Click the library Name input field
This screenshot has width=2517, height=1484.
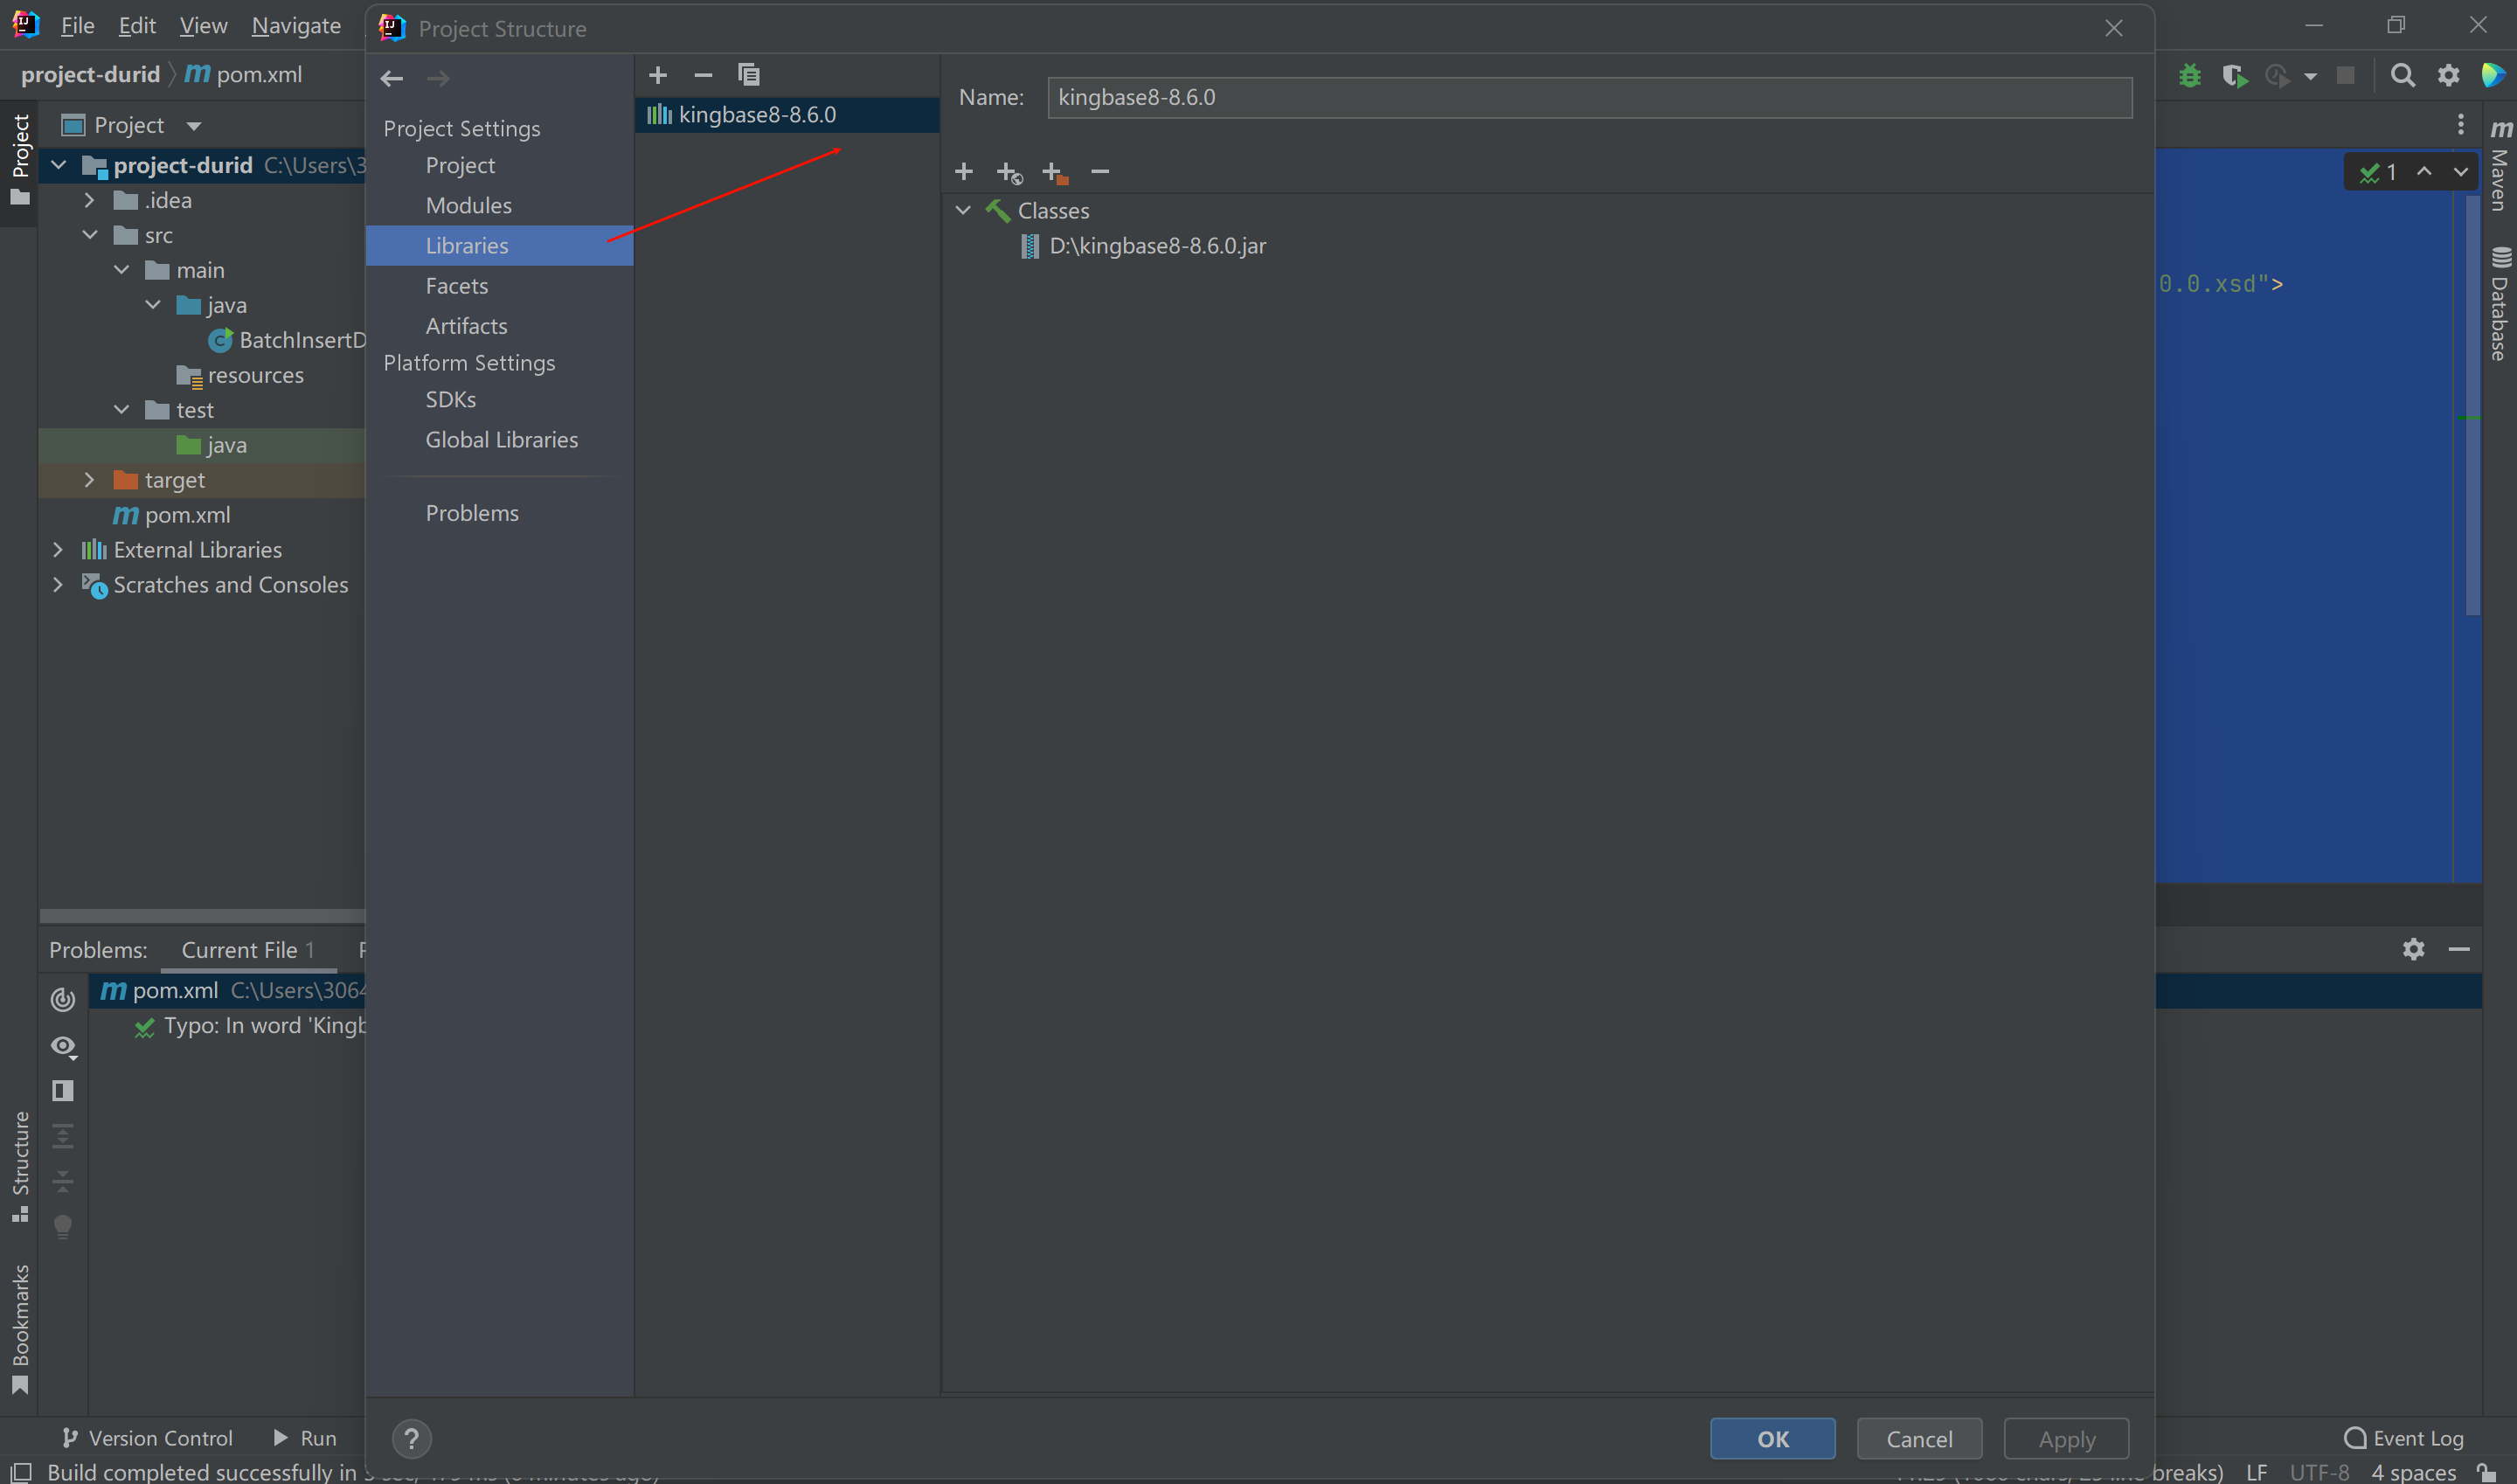1588,98
